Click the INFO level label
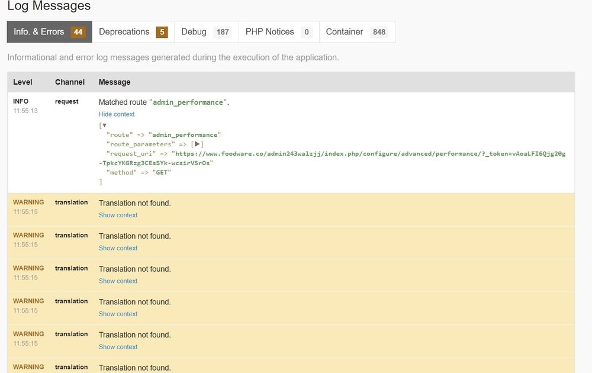Image resolution: width=592 pixels, height=373 pixels. (21, 101)
